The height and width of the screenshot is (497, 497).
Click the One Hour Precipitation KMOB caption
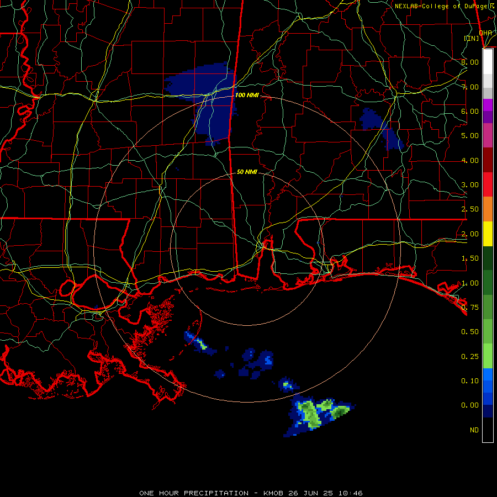coord(251,493)
